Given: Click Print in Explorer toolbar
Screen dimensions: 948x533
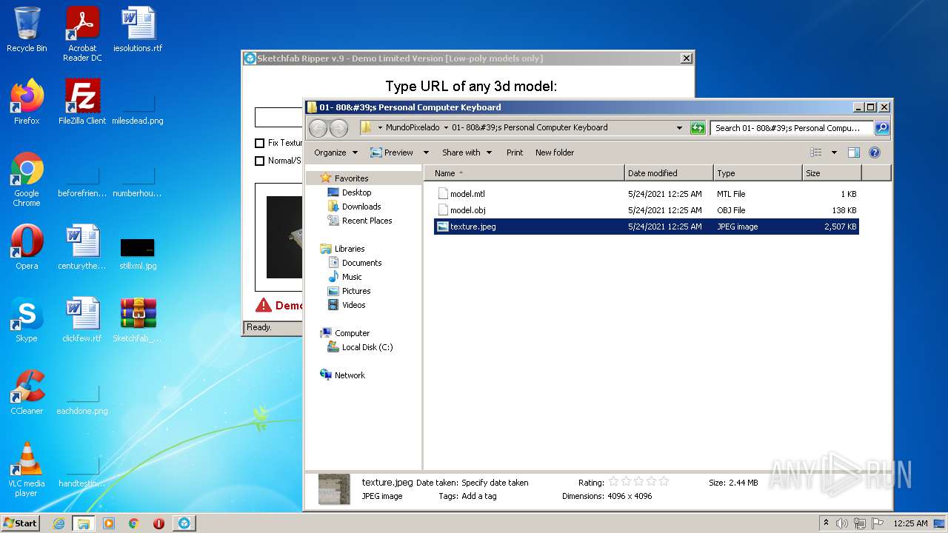Looking at the screenshot, I should tap(515, 152).
